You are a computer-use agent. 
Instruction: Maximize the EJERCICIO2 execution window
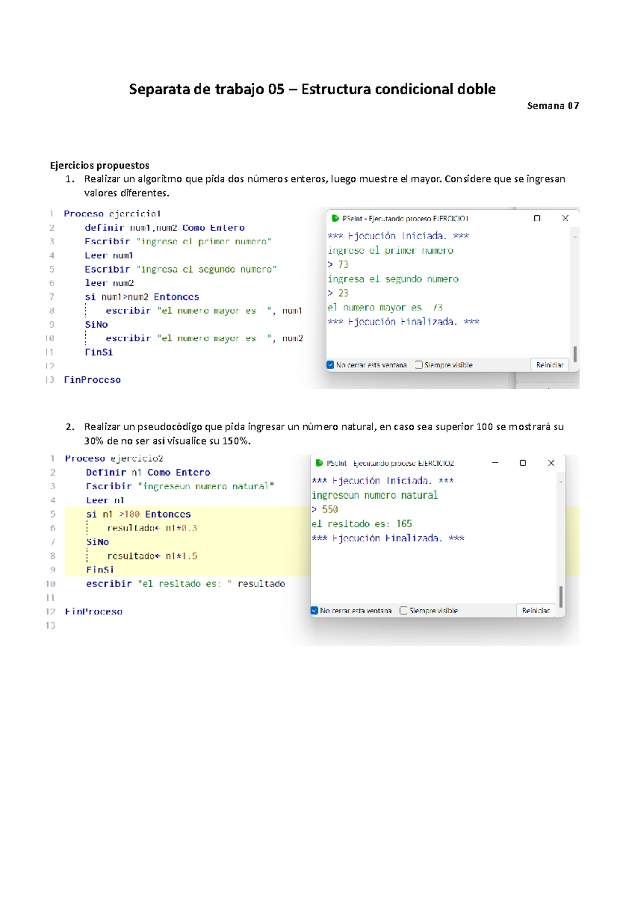click(x=523, y=463)
